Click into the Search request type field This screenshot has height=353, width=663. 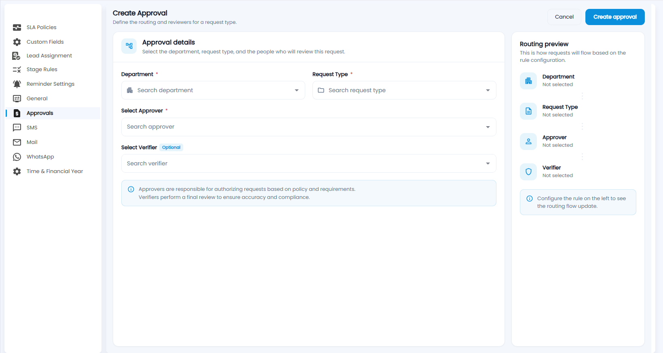[404, 90]
